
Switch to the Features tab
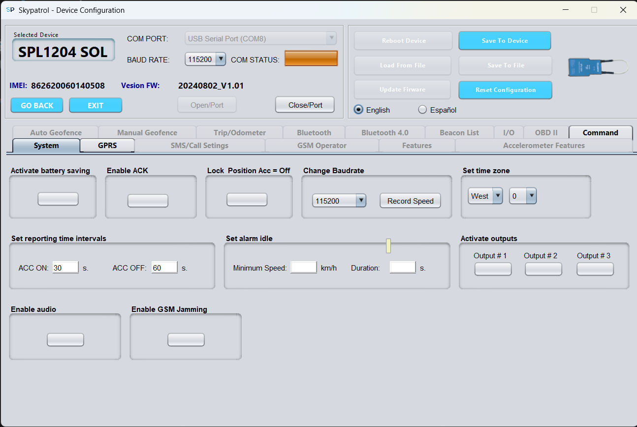pos(417,145)
